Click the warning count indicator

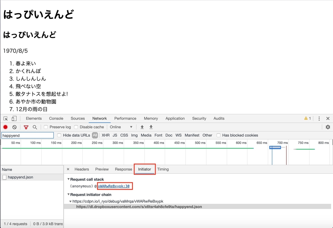click(307, 119)
